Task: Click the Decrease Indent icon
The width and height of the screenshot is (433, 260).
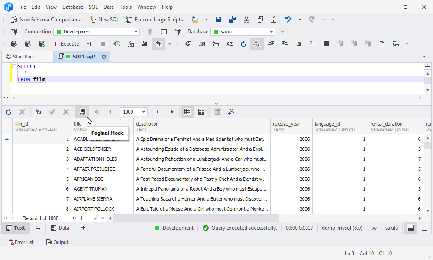Action: 271,44
